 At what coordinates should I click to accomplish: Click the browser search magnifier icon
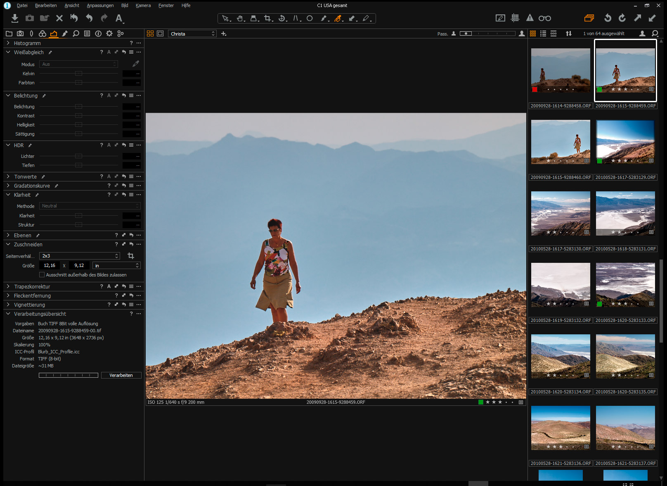tap(655, 33)
